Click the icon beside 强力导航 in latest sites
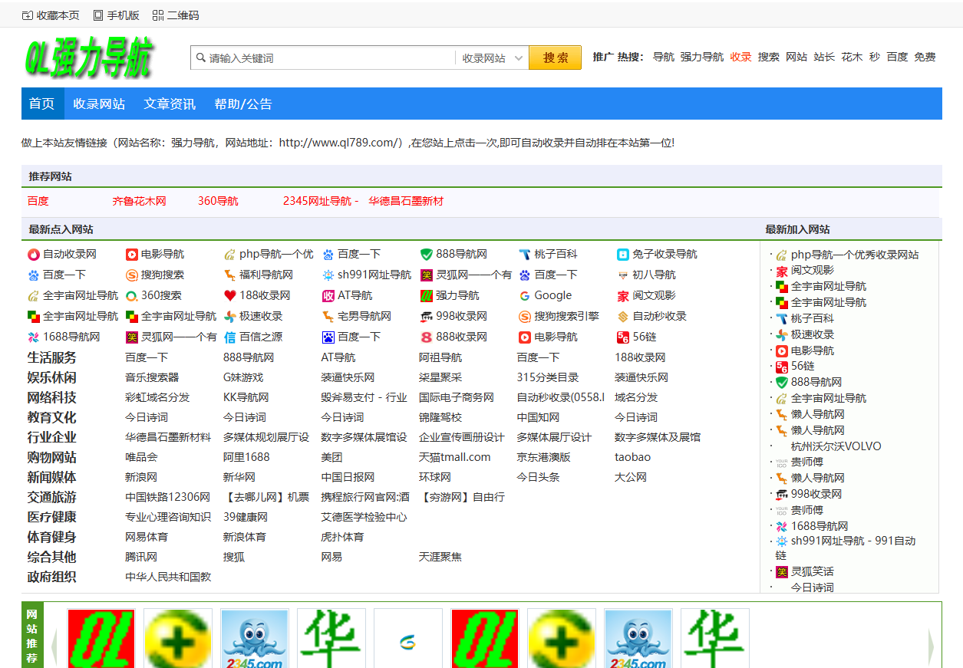 click(427, 296)
